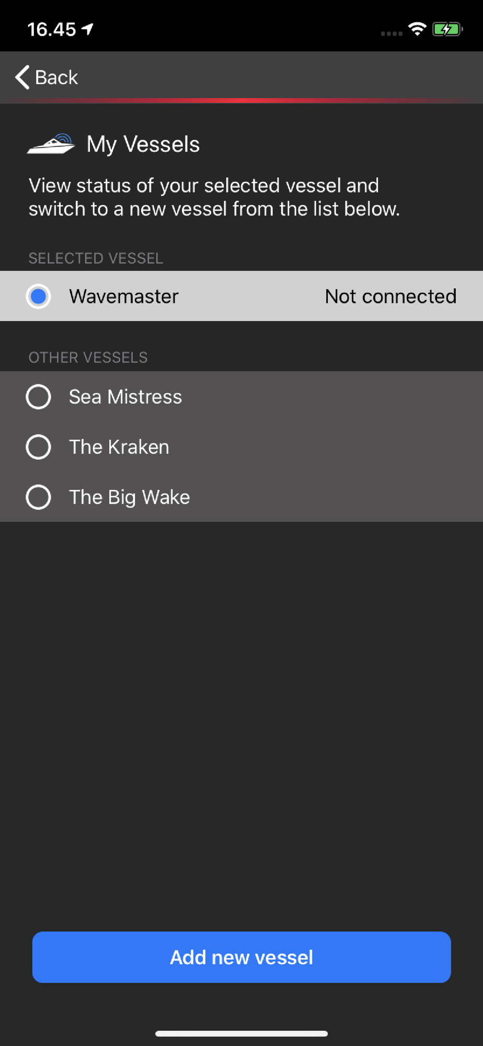
Task: Choose The Kraken radio button
Action: (38, 447)
